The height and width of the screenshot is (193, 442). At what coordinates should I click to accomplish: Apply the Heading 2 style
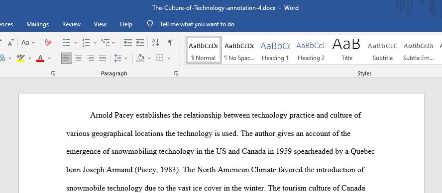tap(311, 50)
